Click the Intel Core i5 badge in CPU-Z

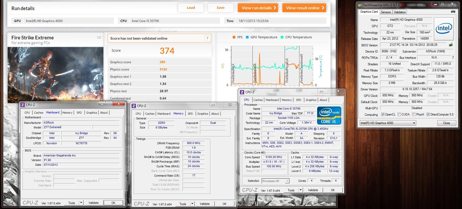329,116
